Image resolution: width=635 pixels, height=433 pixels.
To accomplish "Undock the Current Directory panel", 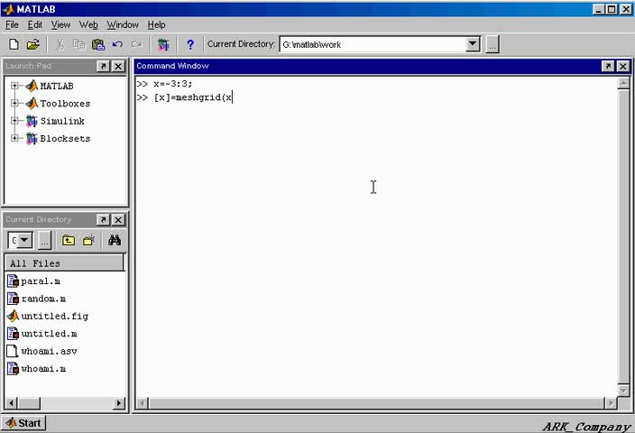I will coord(103,219).
